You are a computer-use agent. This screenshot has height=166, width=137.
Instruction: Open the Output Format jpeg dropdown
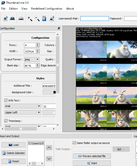(x=32, y=59)
